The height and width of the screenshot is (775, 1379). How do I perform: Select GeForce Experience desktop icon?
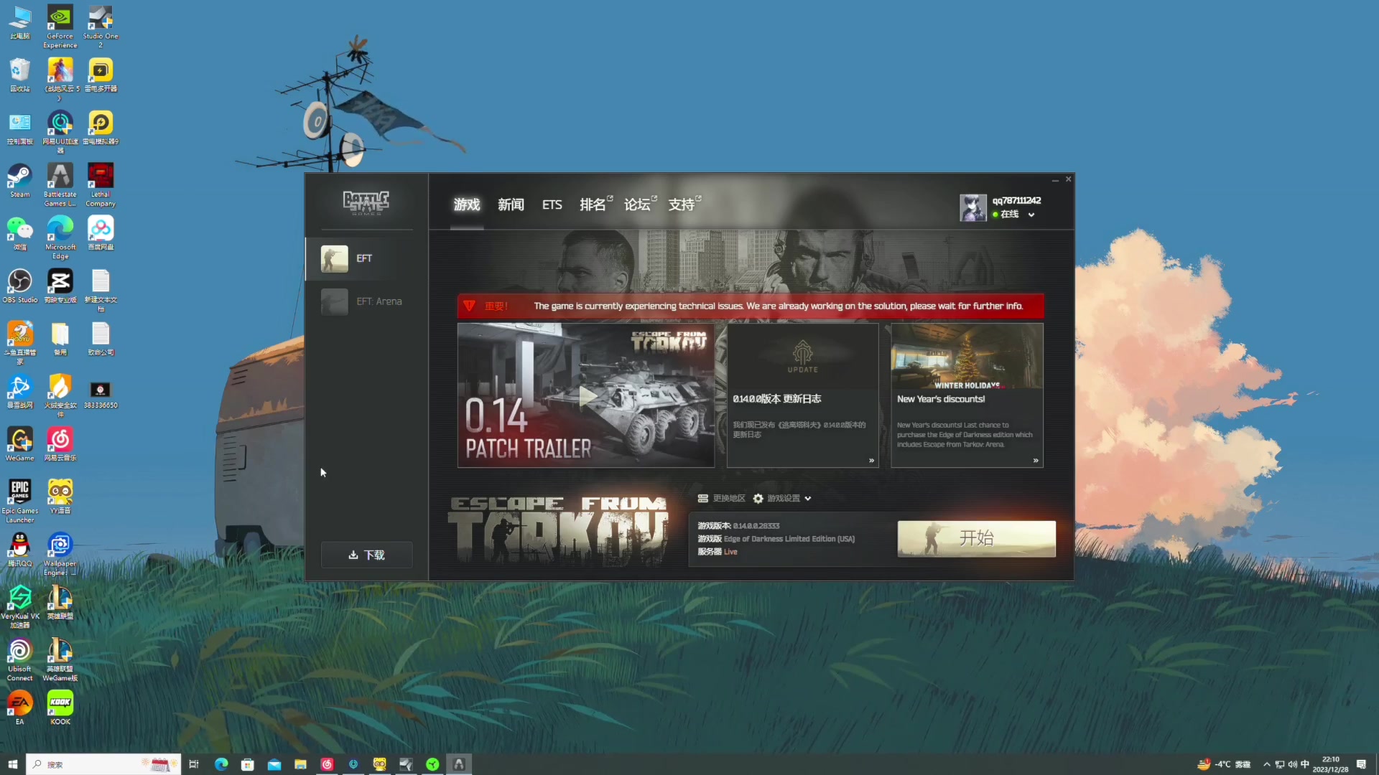pyautogui.click(x=60, y=27)
